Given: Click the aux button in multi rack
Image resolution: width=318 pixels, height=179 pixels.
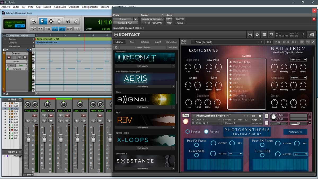Looking at the screenshot, I should [308, 42].
